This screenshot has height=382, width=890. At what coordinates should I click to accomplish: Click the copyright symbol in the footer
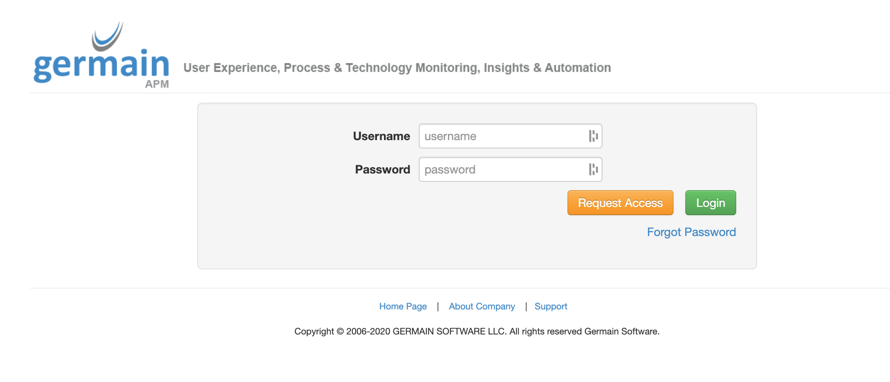[340, 332]
